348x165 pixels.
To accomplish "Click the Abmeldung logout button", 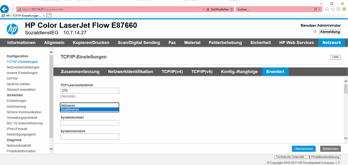I will (330, 32).
